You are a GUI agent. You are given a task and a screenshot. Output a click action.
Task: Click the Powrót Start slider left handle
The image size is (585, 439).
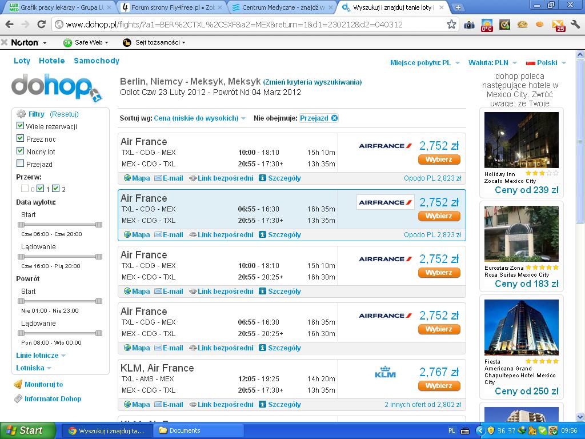pos(21,301)
